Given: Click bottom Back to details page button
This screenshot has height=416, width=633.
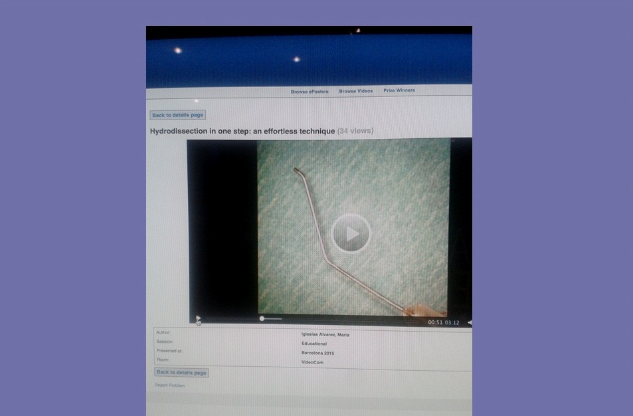Looking at the screenshot, I should (x=181, y=372).
